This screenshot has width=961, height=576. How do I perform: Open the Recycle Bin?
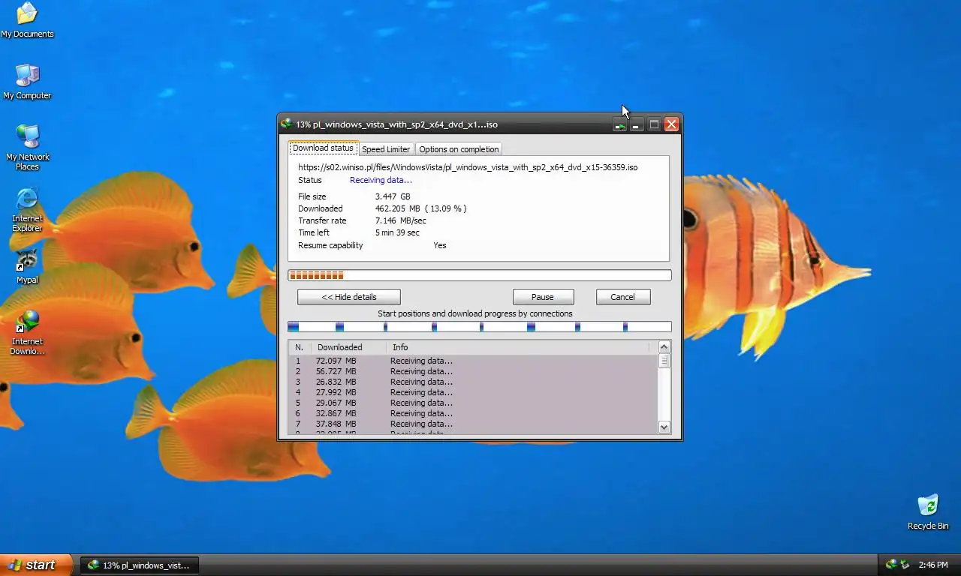point(927,512)
